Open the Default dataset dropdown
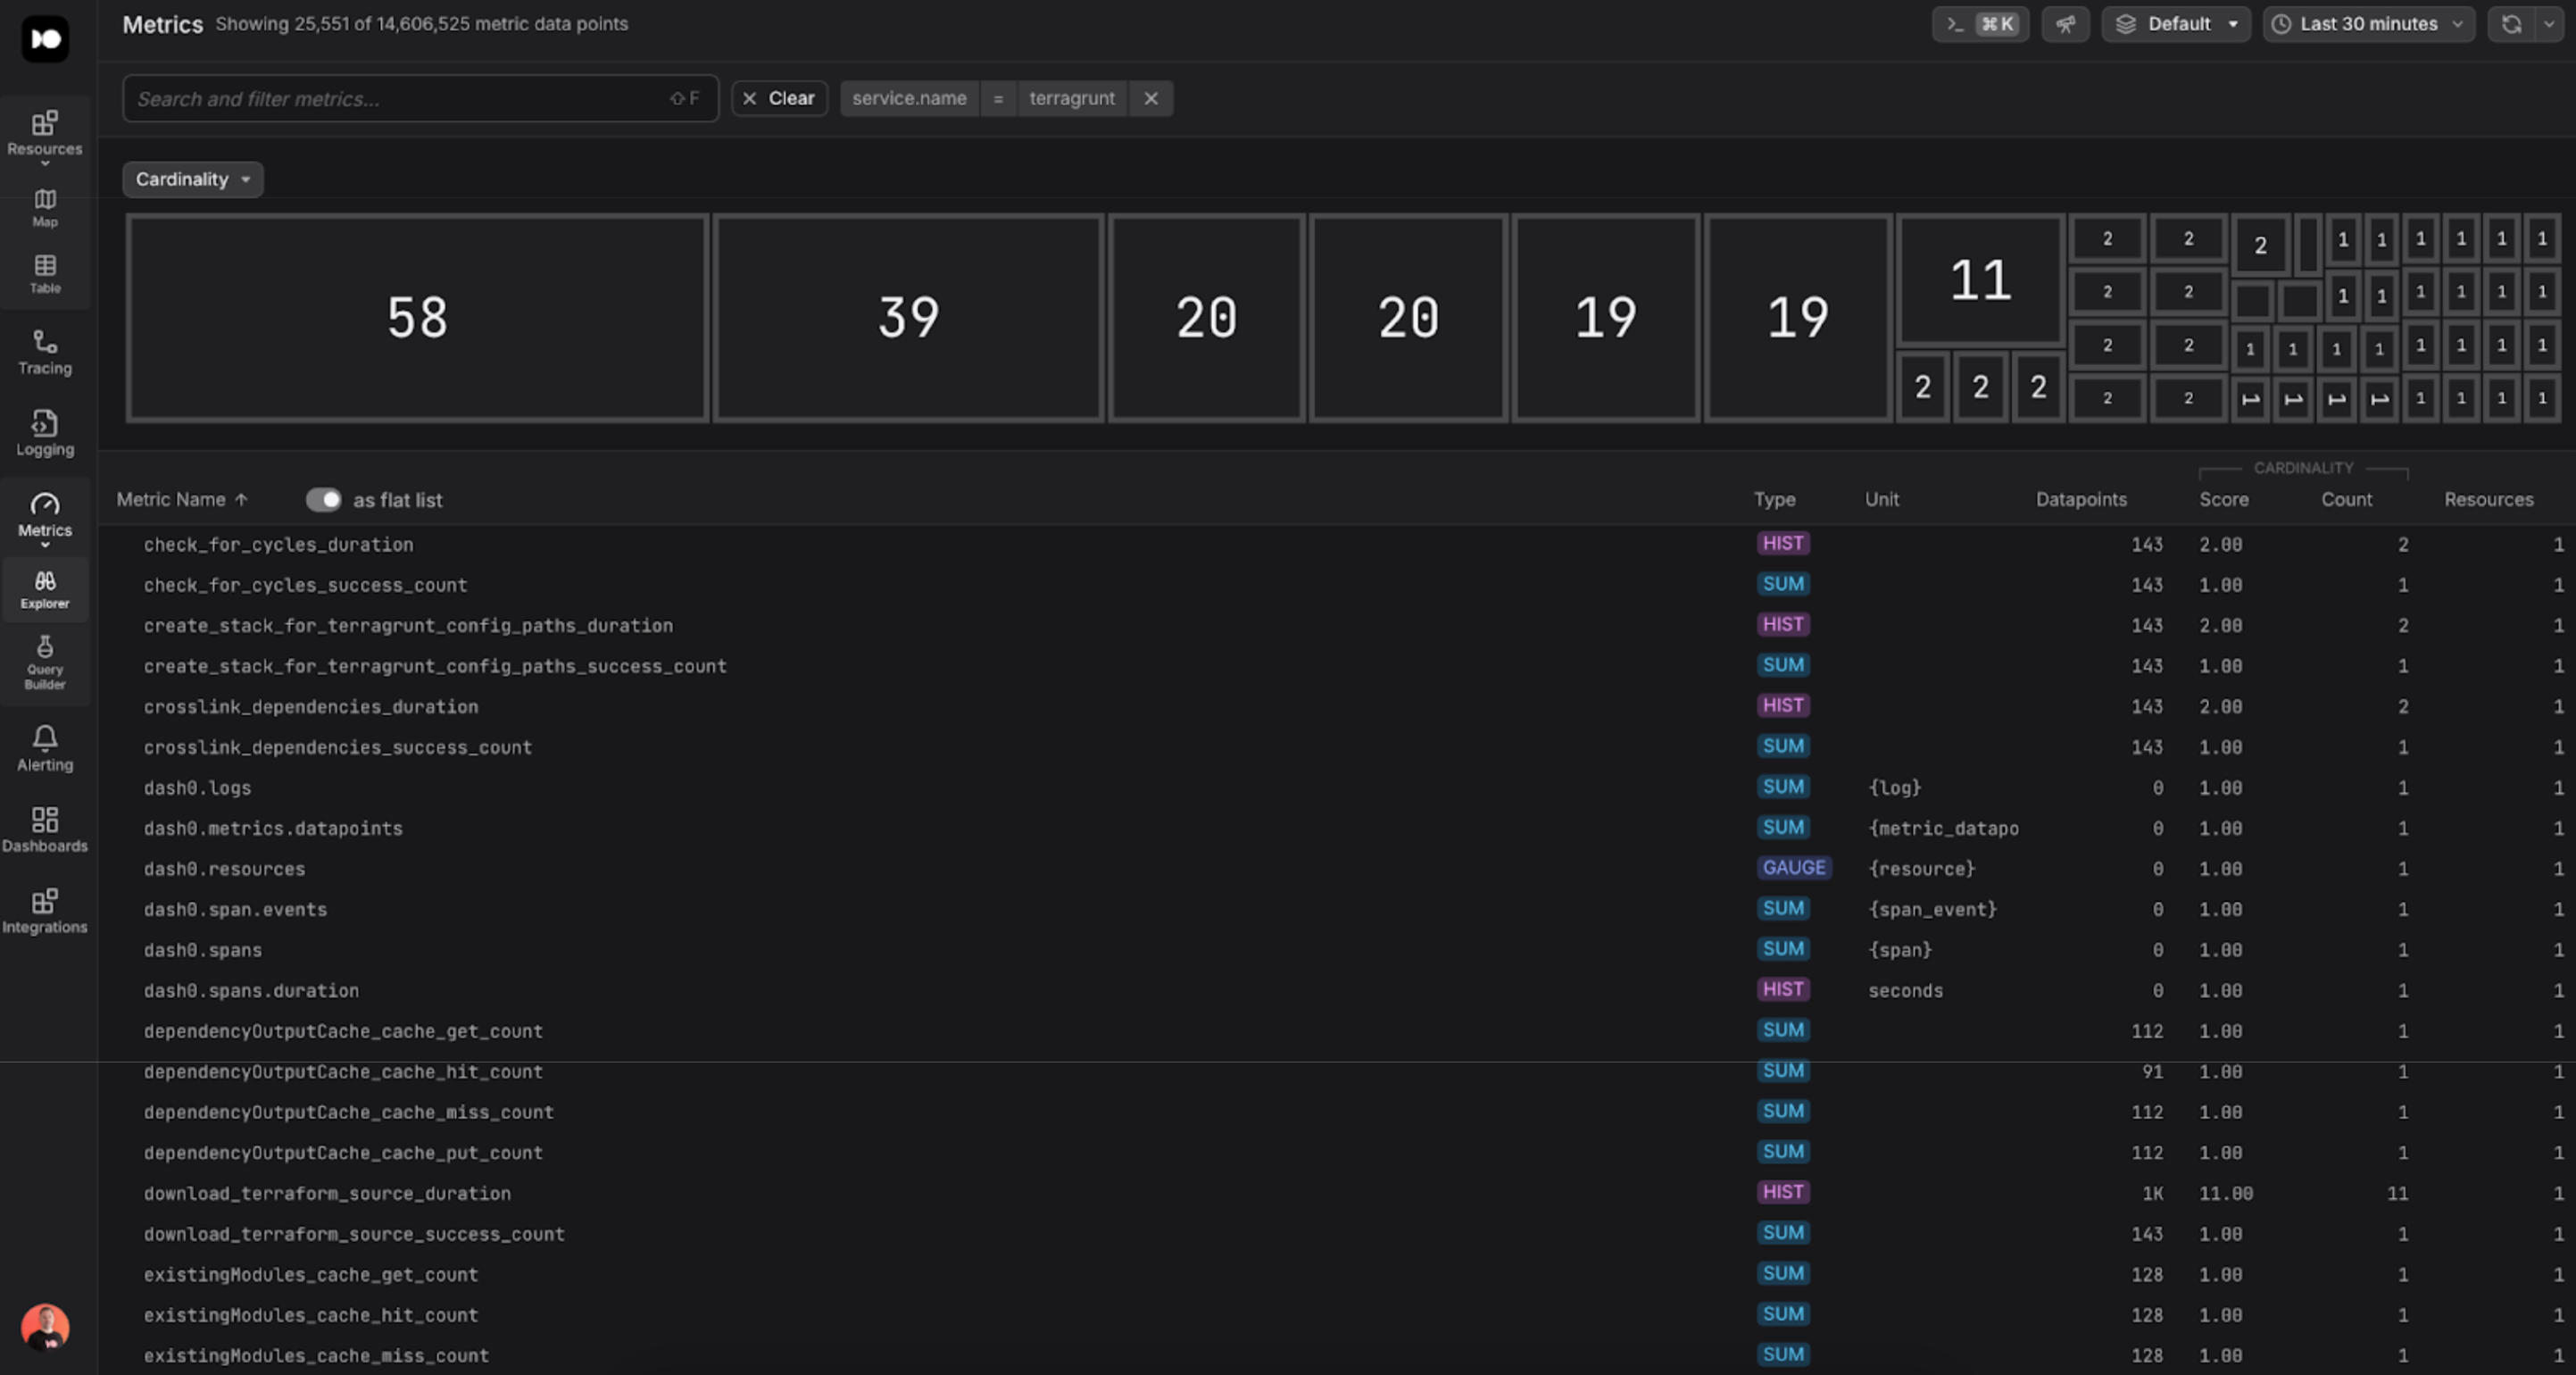 (2176, 24)
